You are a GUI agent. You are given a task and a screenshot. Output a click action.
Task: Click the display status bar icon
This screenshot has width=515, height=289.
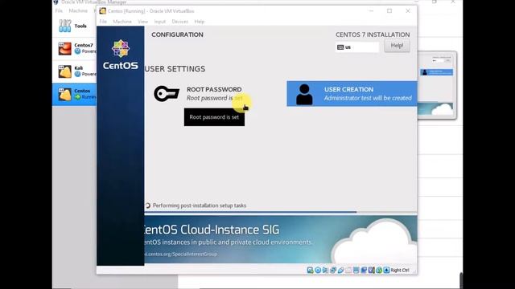(x=356, y=270)
